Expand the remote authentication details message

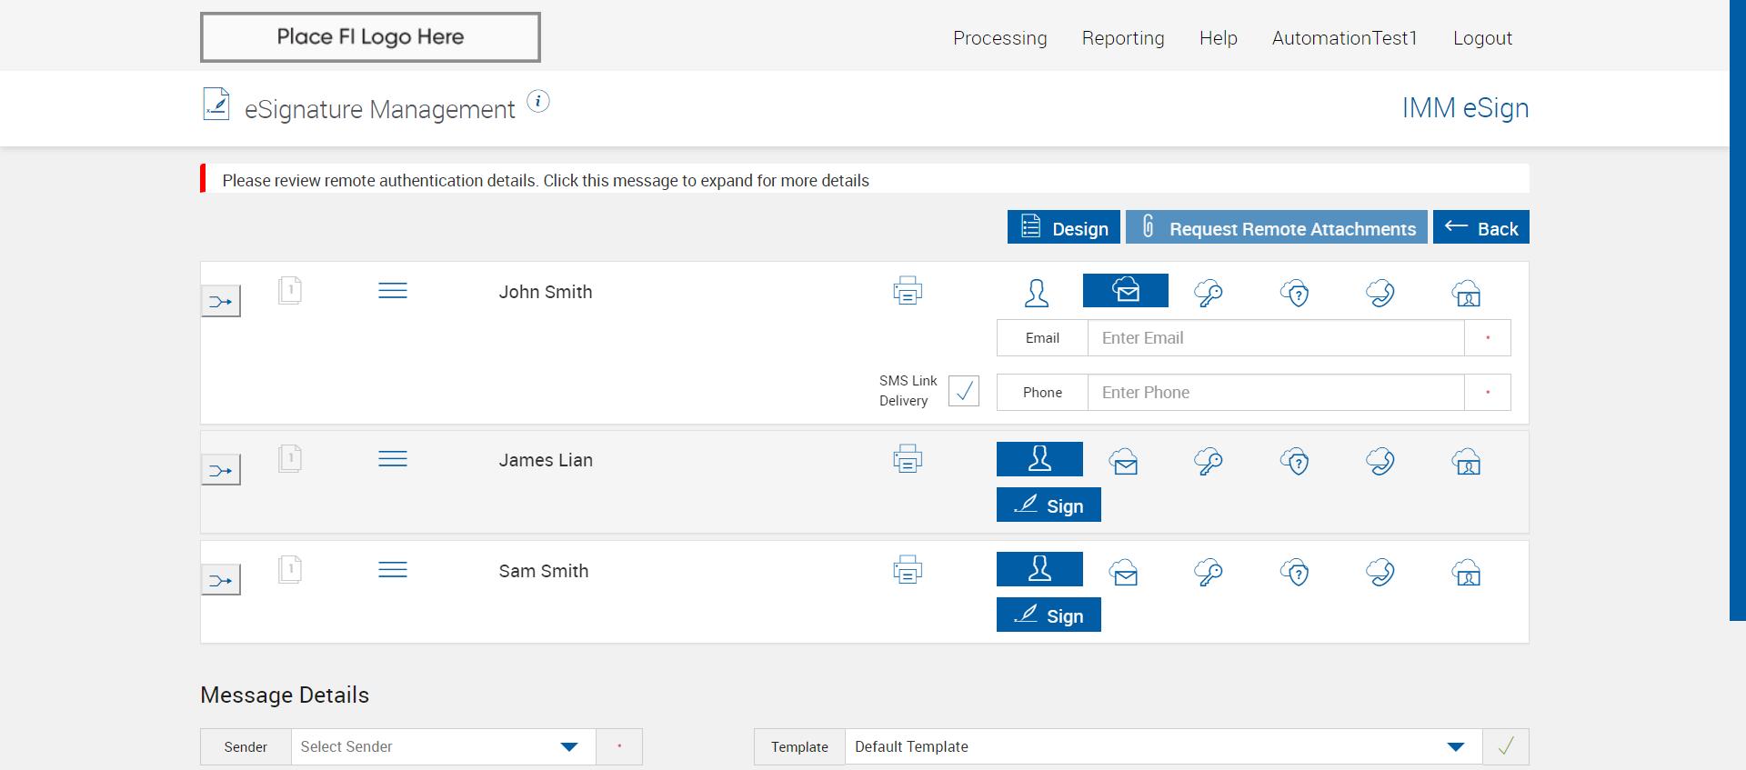click(x=546, y=180)
